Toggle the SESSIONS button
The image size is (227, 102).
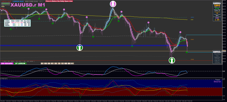6,3
